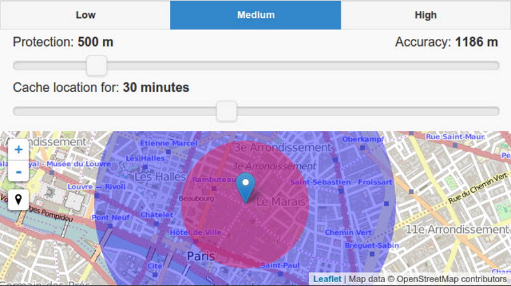Viewport: 511px width, 286px height.
Task: Click the Rue Saint-Maur station label
Action: pos(455,137)
